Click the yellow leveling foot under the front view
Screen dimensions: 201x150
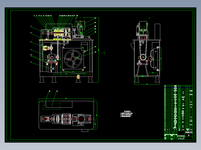tap(78, 77)
